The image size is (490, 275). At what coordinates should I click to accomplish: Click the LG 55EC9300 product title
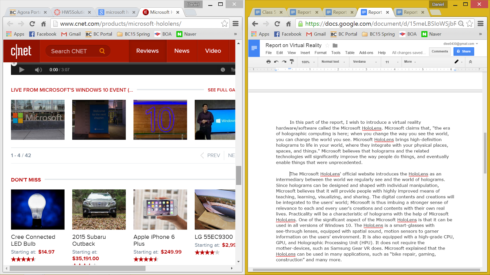coord(214,237)
